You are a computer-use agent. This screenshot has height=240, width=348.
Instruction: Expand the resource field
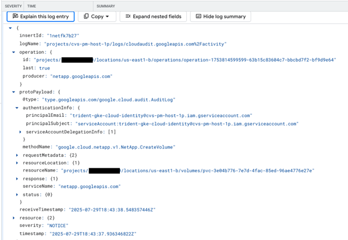click(x=13, y=218)
